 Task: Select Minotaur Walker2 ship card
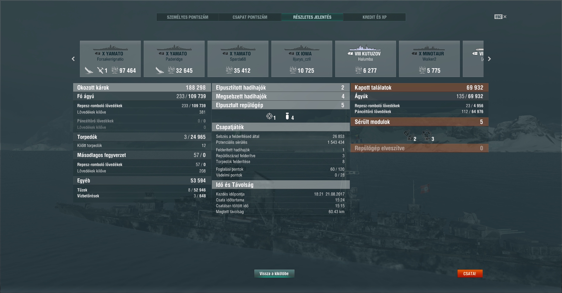click(x=429, y=59)
